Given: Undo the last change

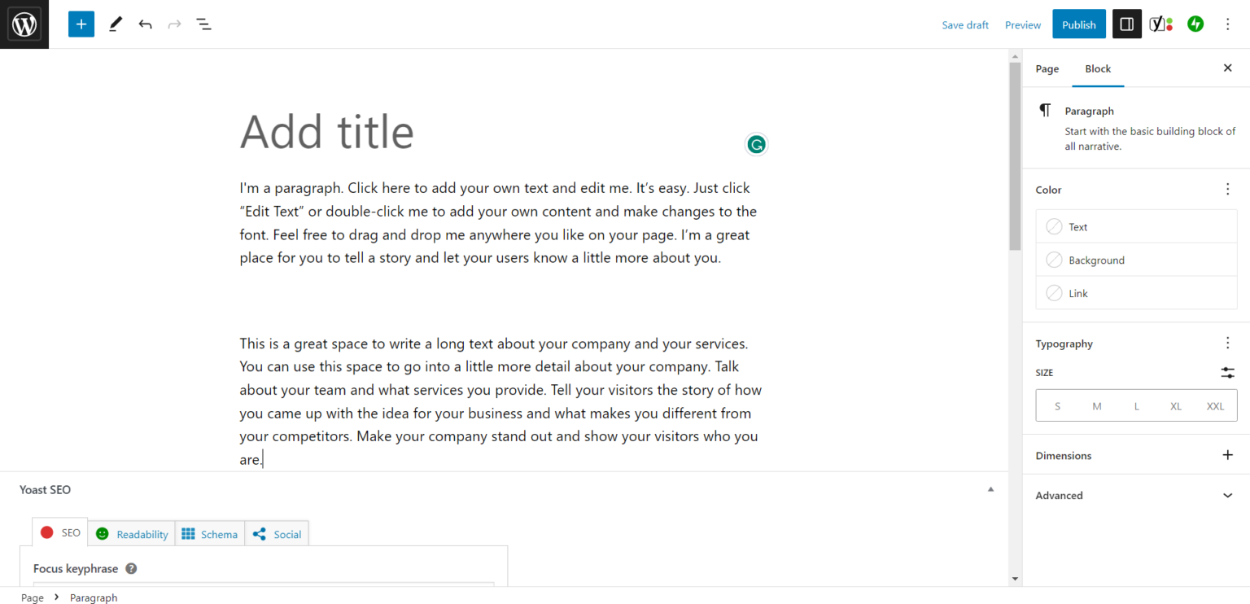Looking at the screenshot, I should 145,24.
